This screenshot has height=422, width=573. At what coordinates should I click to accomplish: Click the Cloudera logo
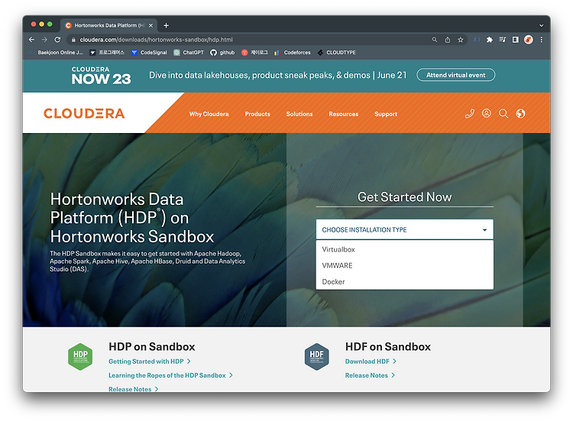(x=84, y=113)
